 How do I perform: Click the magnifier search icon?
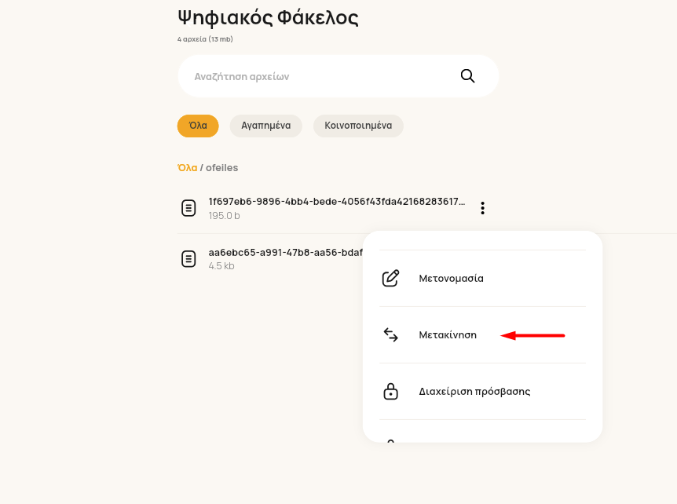pos(467,76)
